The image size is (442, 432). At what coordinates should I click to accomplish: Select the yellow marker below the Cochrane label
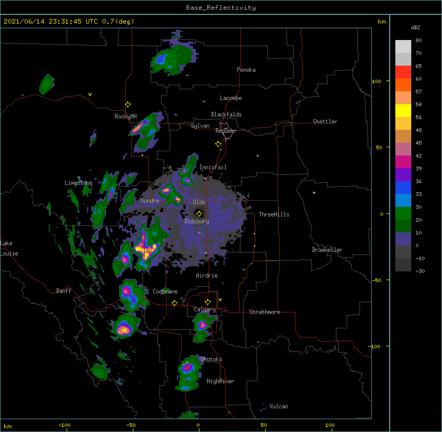coord(174,303)
